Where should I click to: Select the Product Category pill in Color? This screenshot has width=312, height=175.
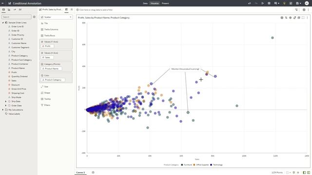click(x=53, y=80)
